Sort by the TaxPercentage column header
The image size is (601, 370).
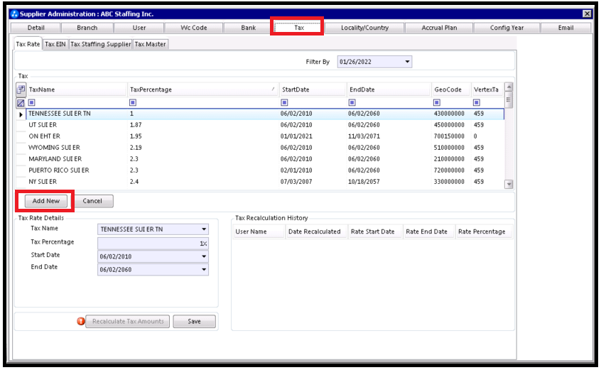click(203, 89)
